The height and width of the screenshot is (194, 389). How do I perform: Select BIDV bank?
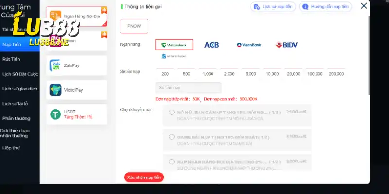click(x=286, y=45)
